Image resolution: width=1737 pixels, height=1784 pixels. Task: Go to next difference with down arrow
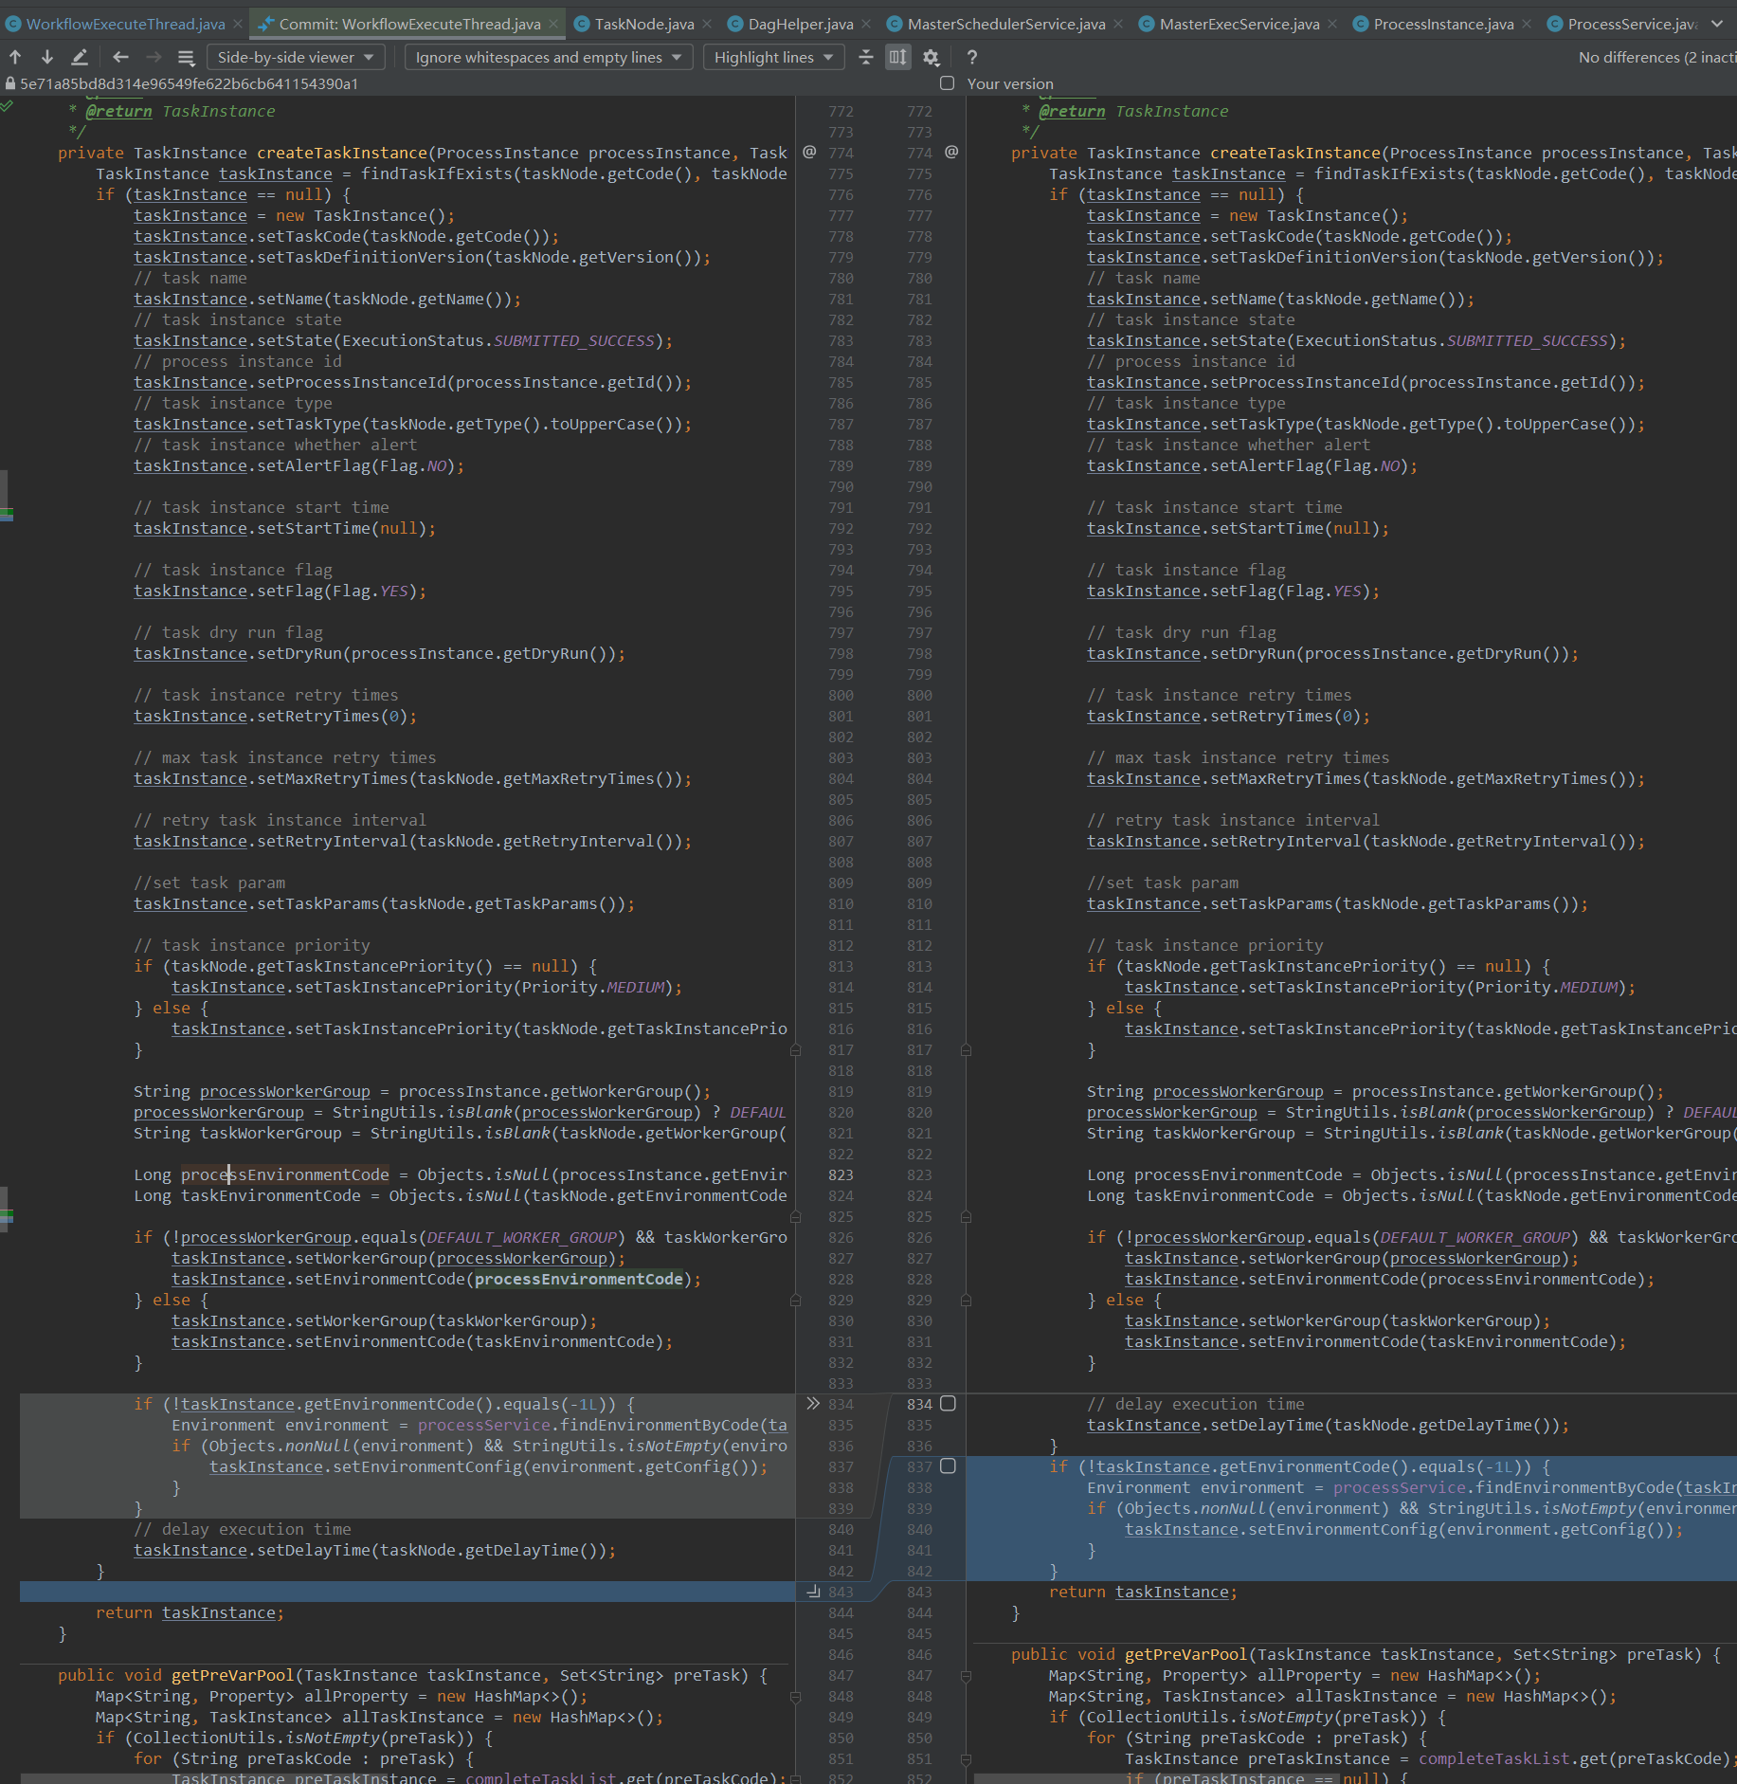tap(46, 57)
